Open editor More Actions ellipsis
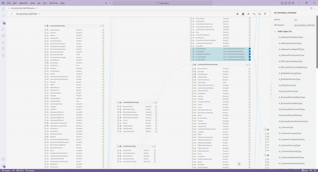Image resolution: width=318 pixels, height=172 pixels. click(315, 8)
